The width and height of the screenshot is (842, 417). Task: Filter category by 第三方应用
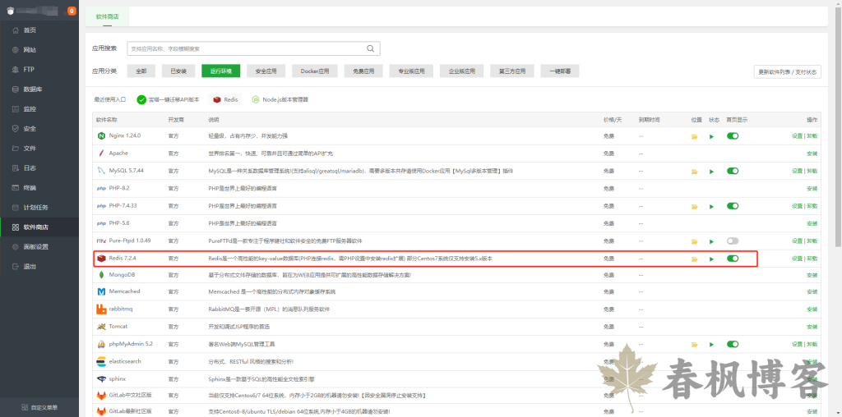click(x=511, y=71)
